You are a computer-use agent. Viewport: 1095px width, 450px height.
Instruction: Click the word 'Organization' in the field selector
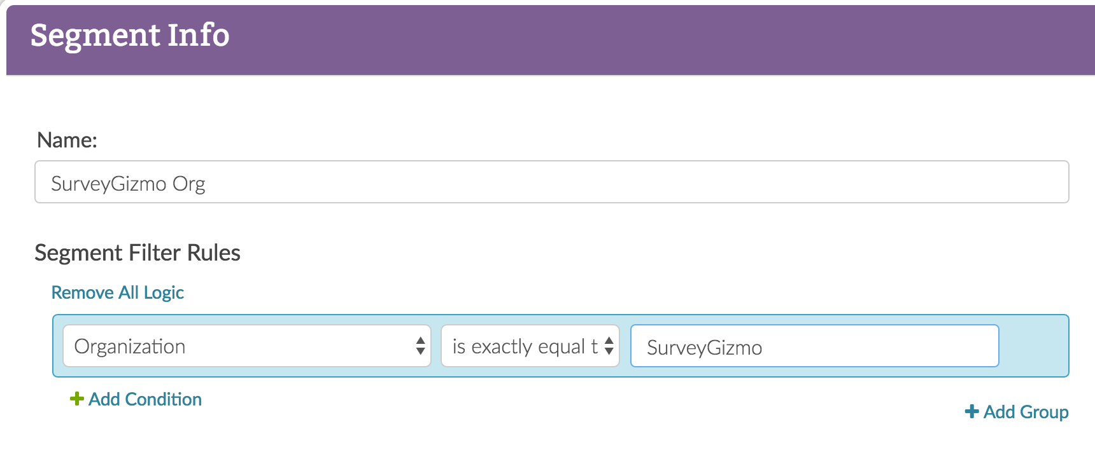tap(130, 346)
